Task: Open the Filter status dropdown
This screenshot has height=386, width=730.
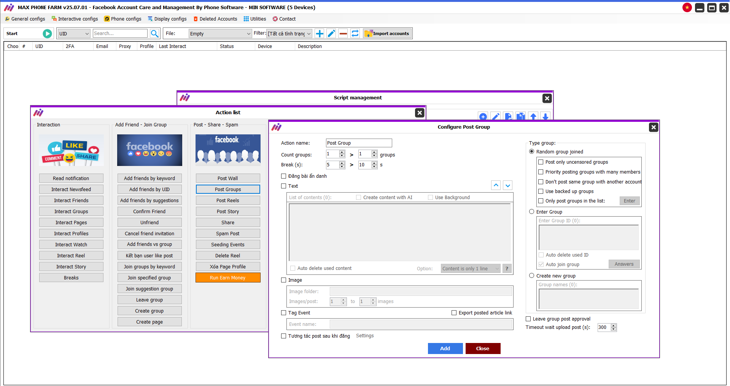Action: [289, 33]
